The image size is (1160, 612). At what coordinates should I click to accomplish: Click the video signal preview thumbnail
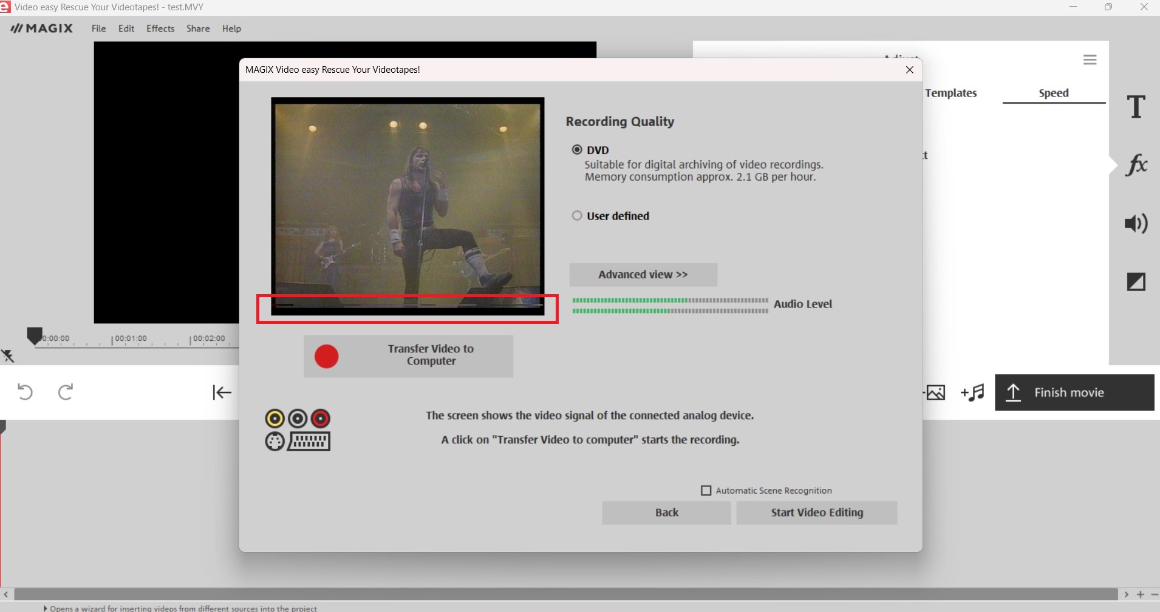pyautogui.click(x=408, y=206)
